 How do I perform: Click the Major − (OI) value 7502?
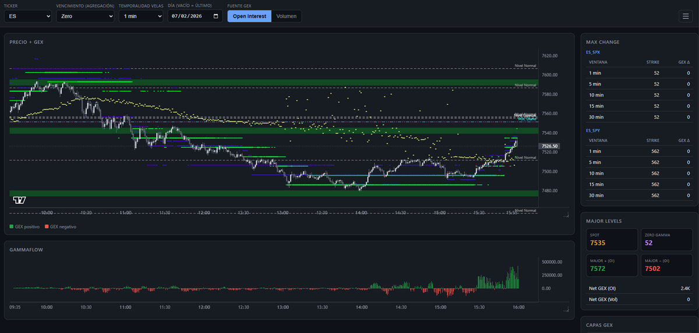[x=652, y=269]
